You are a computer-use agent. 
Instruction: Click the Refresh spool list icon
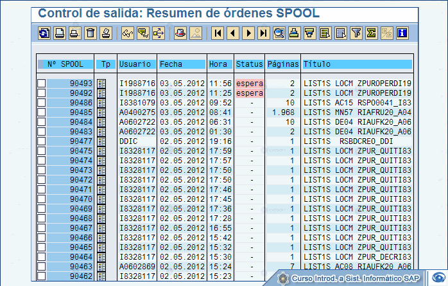pos(44,33)
